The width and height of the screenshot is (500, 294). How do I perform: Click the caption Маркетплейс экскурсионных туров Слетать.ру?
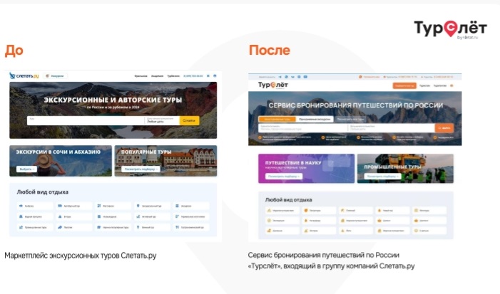(81, 256)
